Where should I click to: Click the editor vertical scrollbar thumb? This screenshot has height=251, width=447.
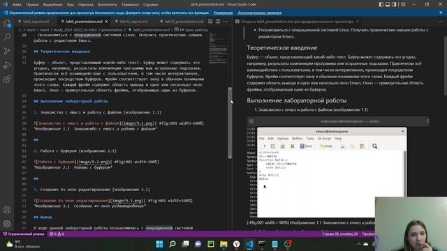pos(230,123)
